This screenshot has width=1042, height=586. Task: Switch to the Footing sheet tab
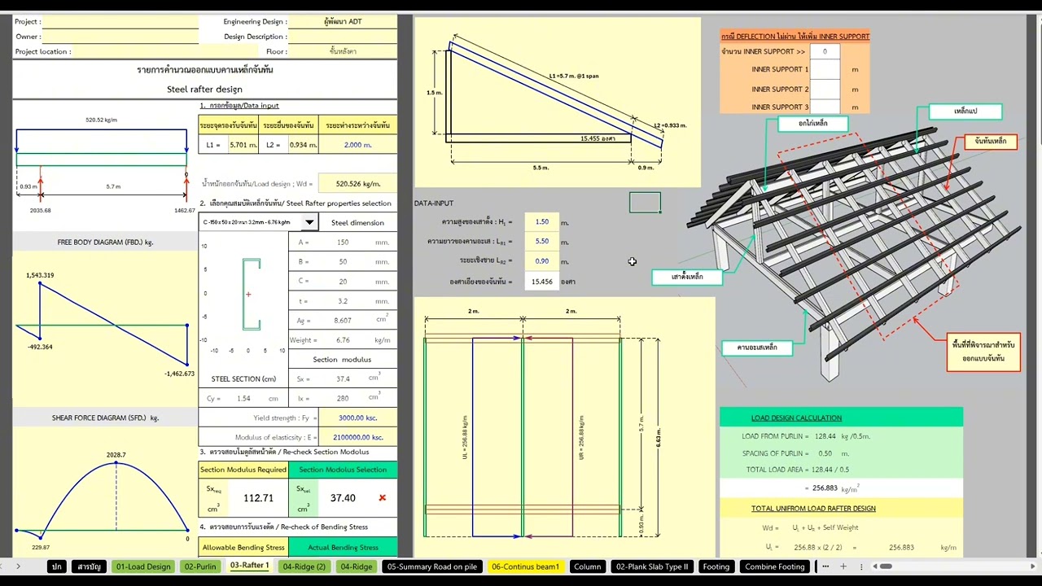click(x=716, y=566)
